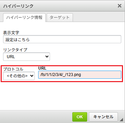Open the プロトコル dropdown
Screen dimensions: 125x123
click(x=19, y=76)
